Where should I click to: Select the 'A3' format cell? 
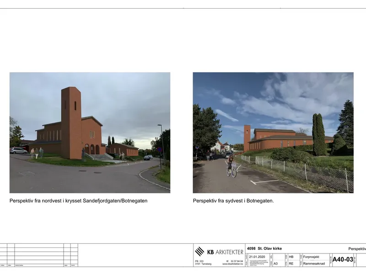pos(276,264)
